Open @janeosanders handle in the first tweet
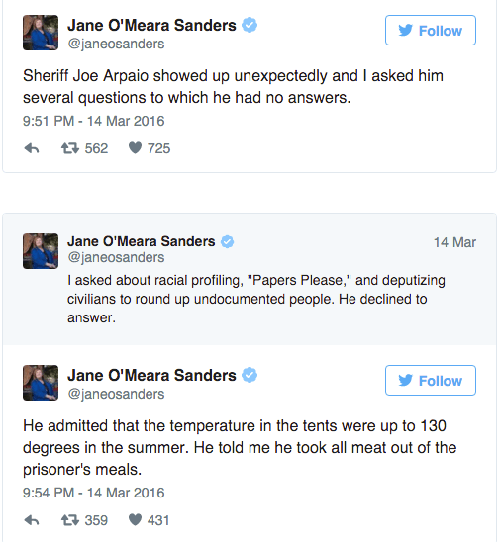Viewport: 500px width, 542px height. 116,45
